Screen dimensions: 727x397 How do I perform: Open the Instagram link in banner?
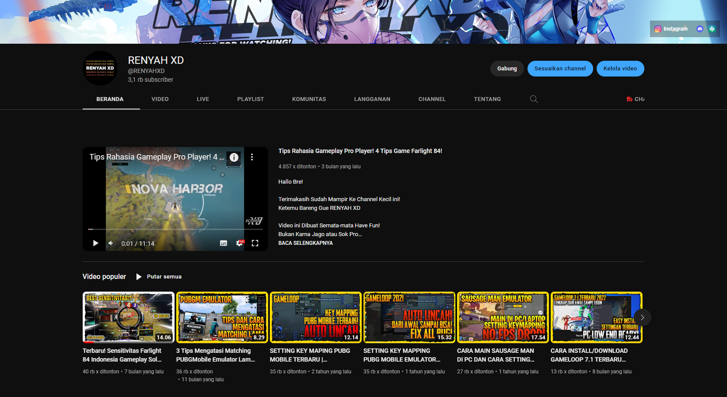click(671, 29)
